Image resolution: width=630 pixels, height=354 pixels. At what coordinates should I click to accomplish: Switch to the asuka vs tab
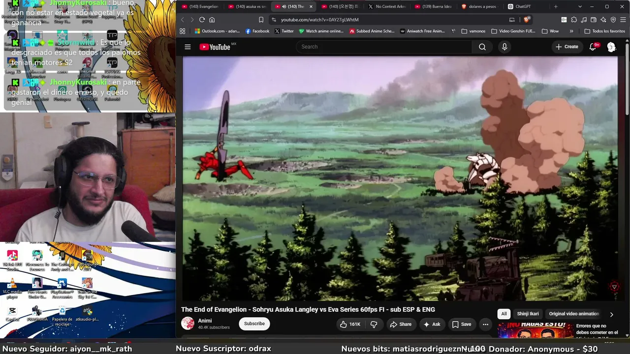pos(246,6)
